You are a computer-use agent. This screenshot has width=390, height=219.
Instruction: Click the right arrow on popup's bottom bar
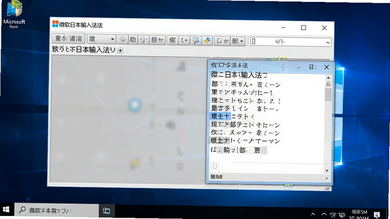pyautogui.click(x=327, y=178)
